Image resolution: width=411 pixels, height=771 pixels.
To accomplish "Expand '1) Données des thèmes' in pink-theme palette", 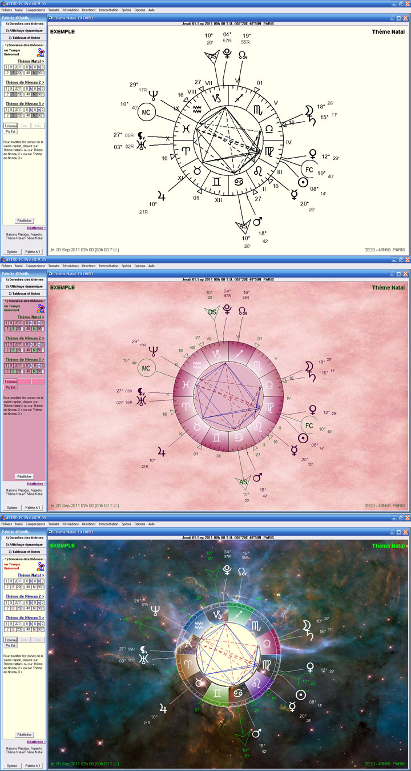I will click(x=24, y=280).
